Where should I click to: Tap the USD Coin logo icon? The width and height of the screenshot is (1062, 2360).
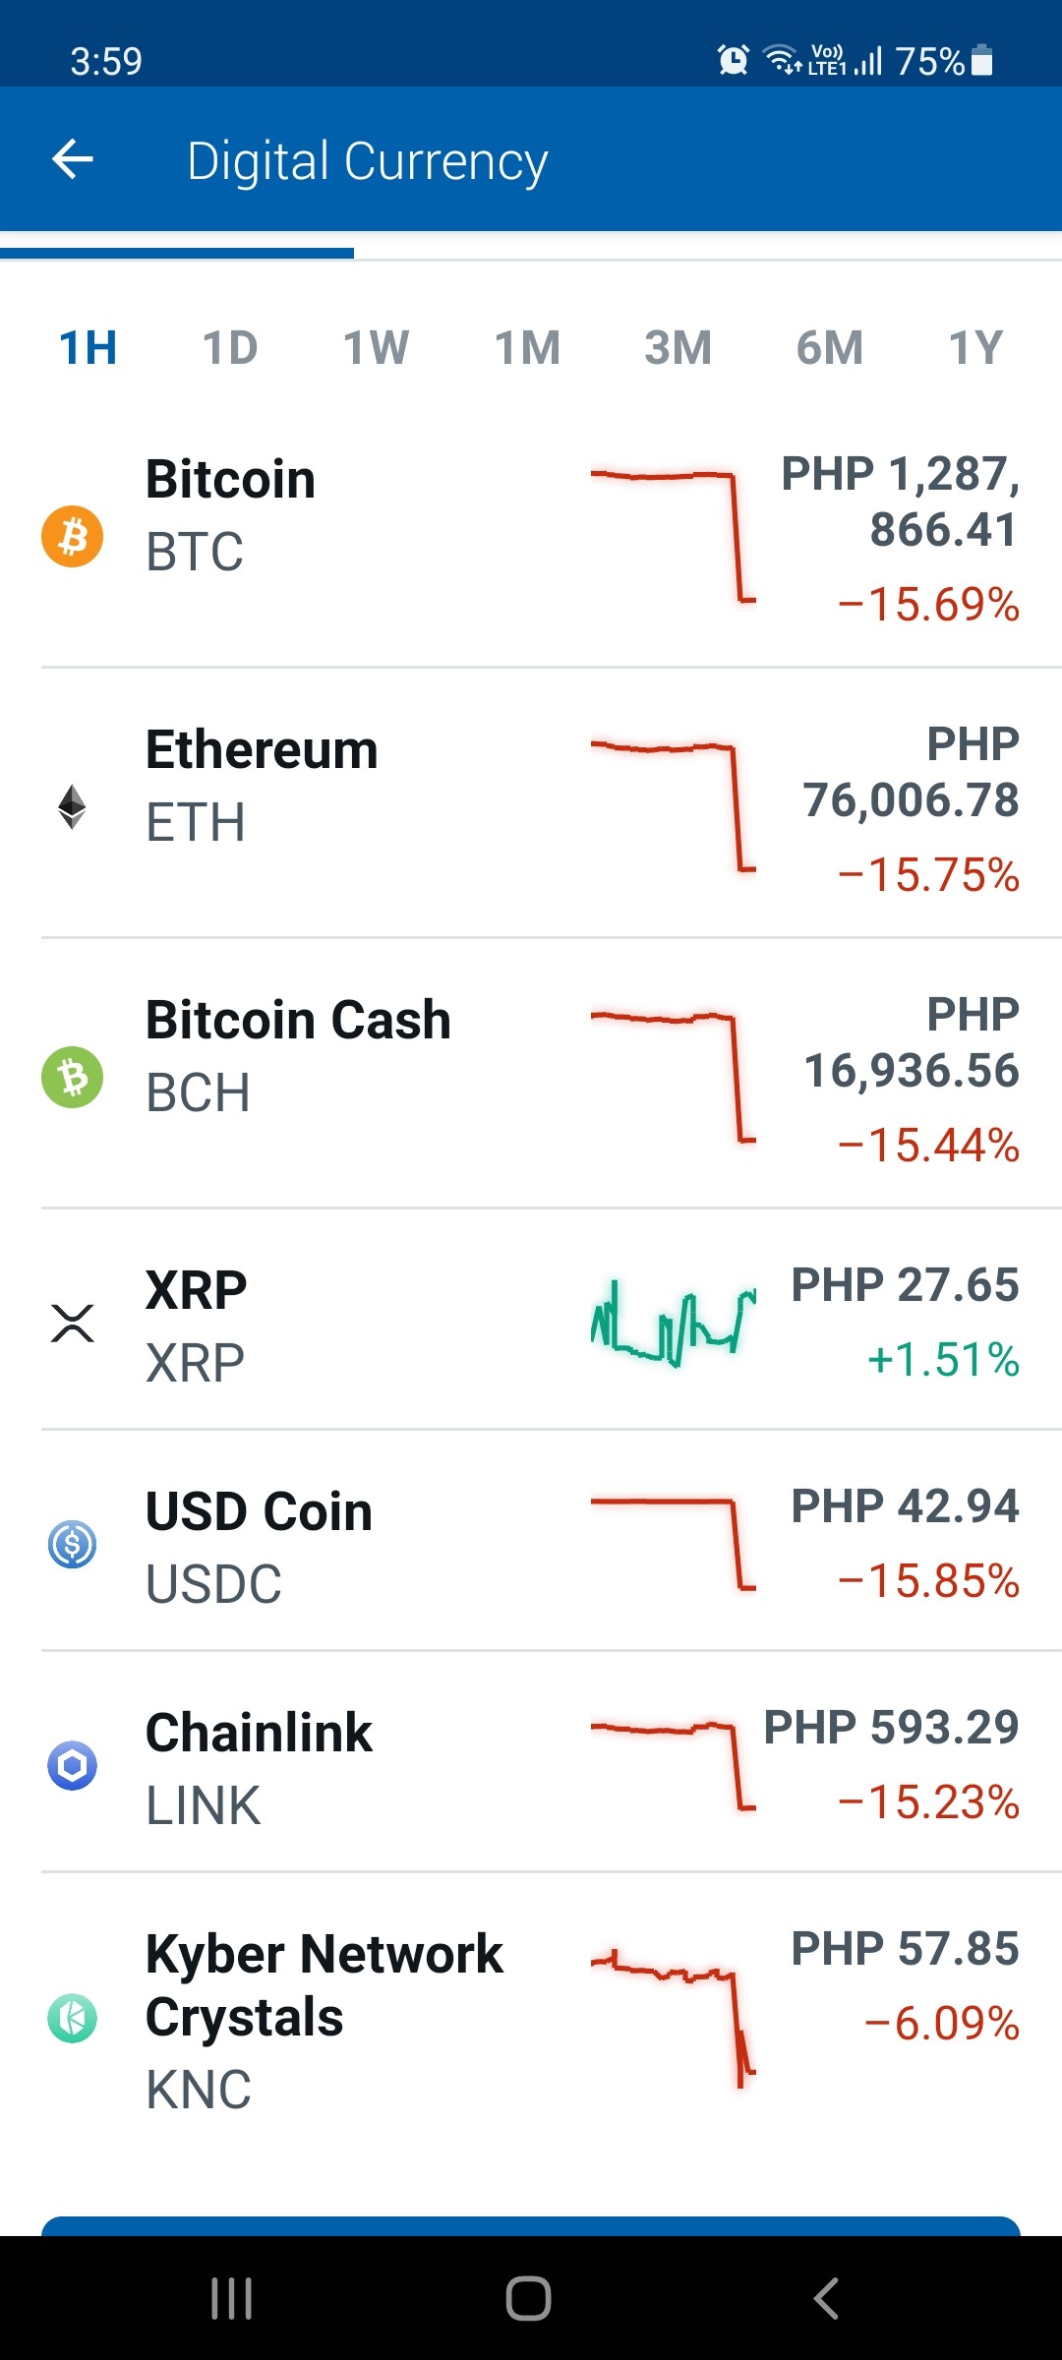[72, 1545]
